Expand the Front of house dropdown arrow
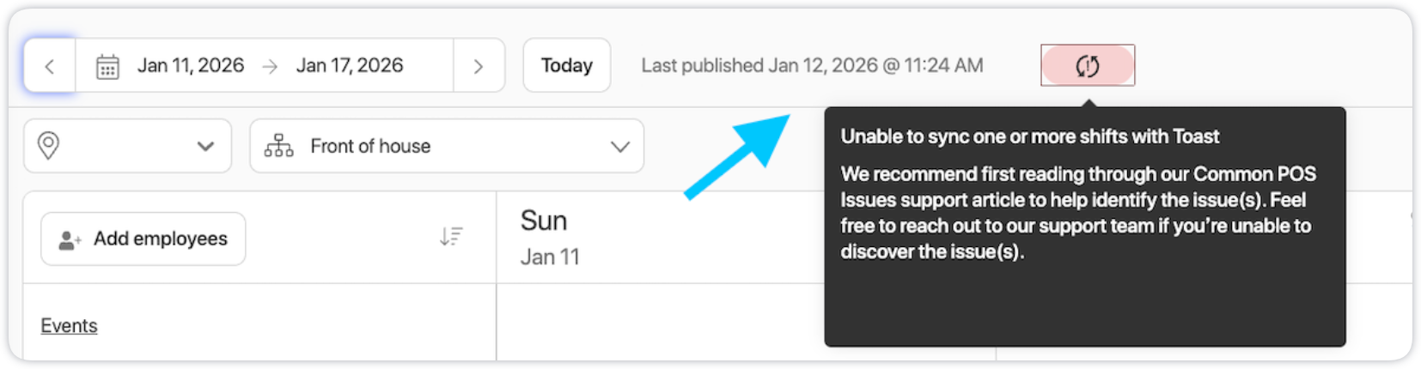 coord(619,147)
